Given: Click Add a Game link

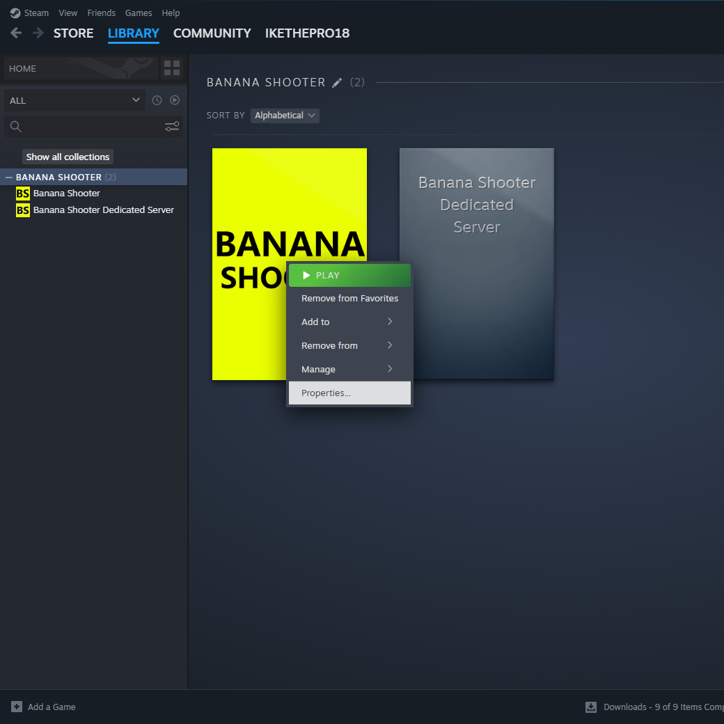Looking at the screenshot, I should point(52,707).
